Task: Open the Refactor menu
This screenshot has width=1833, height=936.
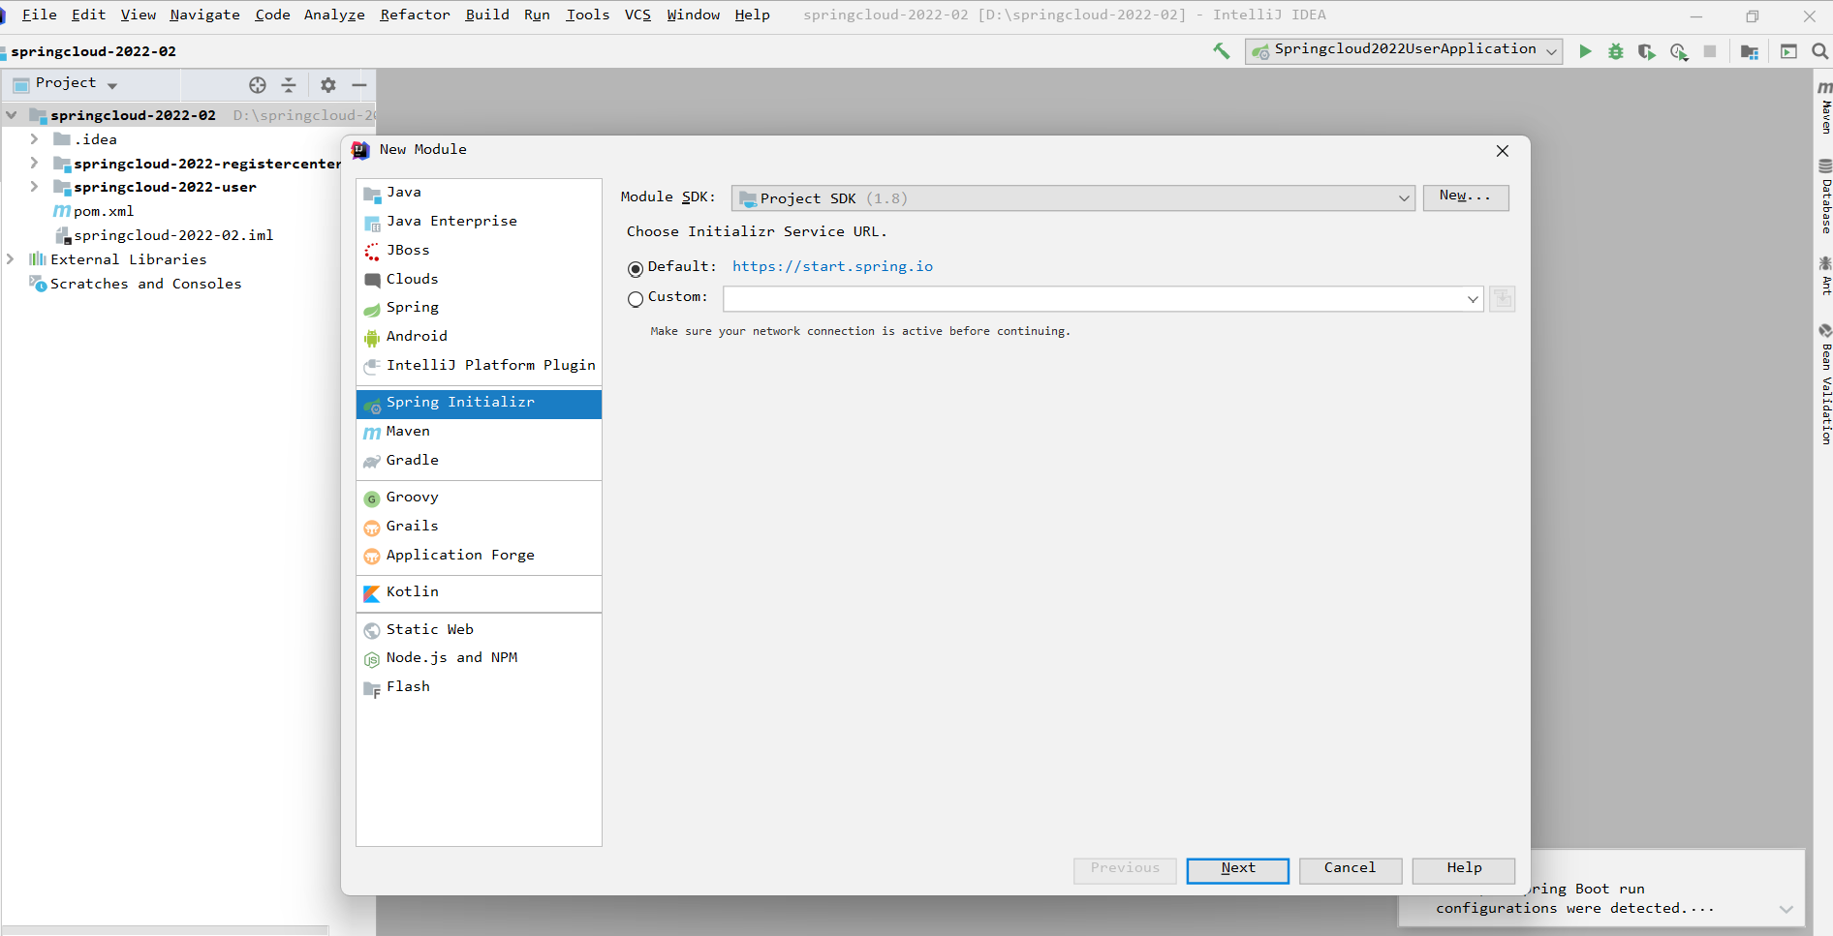Action: pyautogui.click(x=415, y=15)
